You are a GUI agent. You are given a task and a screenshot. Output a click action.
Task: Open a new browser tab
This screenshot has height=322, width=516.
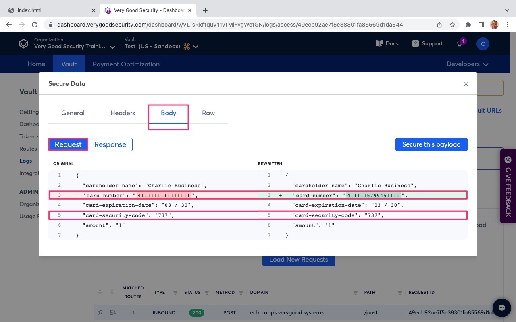tap(205, 10)
